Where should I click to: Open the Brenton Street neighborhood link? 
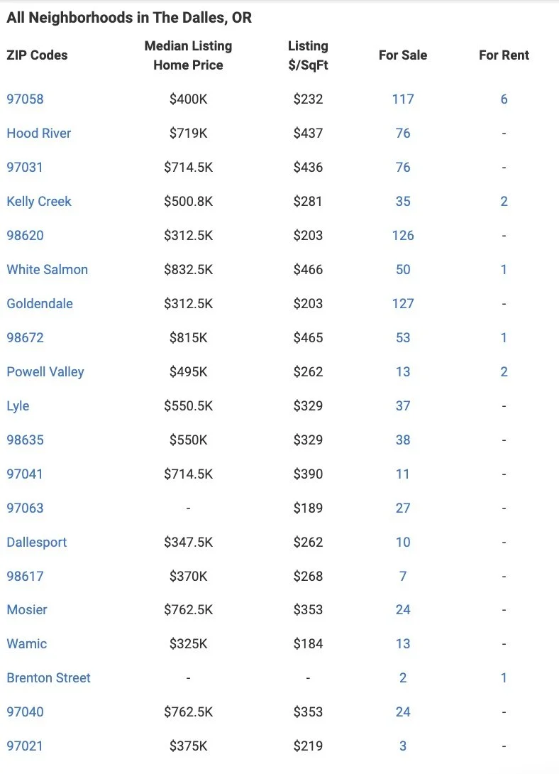(x=48, y=677)
